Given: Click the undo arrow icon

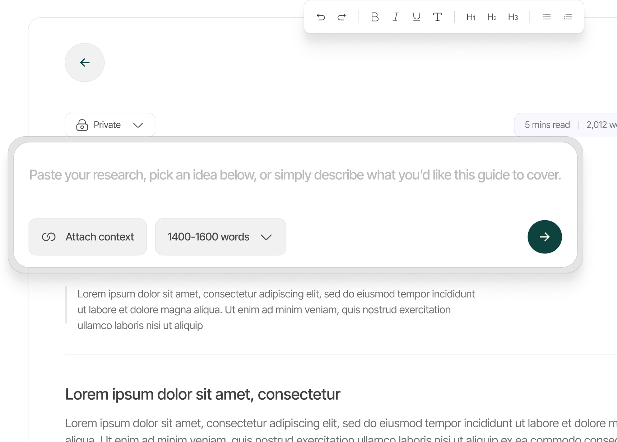Looking at the screenshot, I should (321, 17).
